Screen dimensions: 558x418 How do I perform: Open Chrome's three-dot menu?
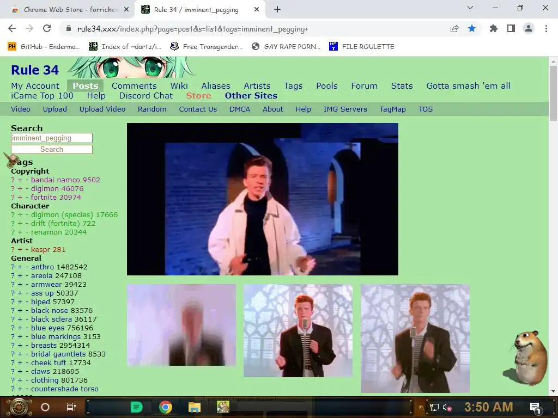(546, 29)
